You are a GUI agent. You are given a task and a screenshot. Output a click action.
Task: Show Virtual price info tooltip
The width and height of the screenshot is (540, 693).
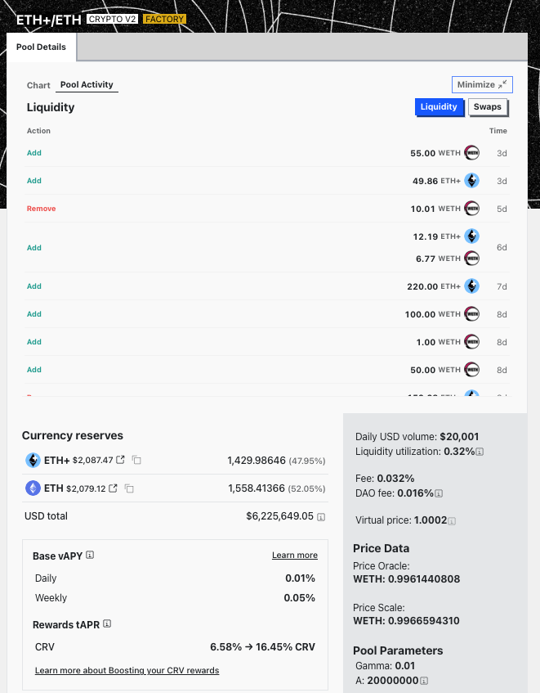click(452, 521)
